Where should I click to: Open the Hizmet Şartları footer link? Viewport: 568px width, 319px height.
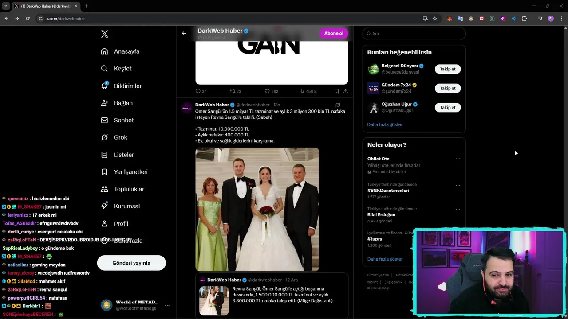coord(378,275)
